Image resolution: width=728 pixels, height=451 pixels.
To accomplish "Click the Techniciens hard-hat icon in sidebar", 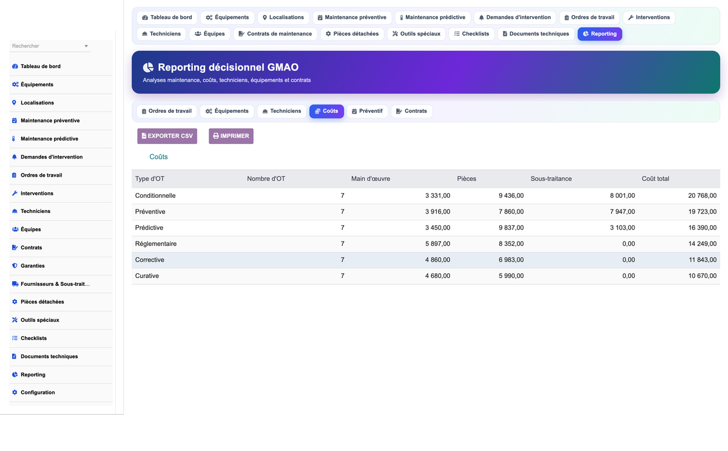I will [x=15, y=211].
